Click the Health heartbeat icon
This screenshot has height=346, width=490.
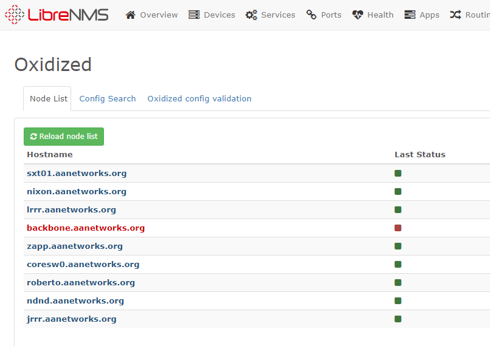click(357, 15)
